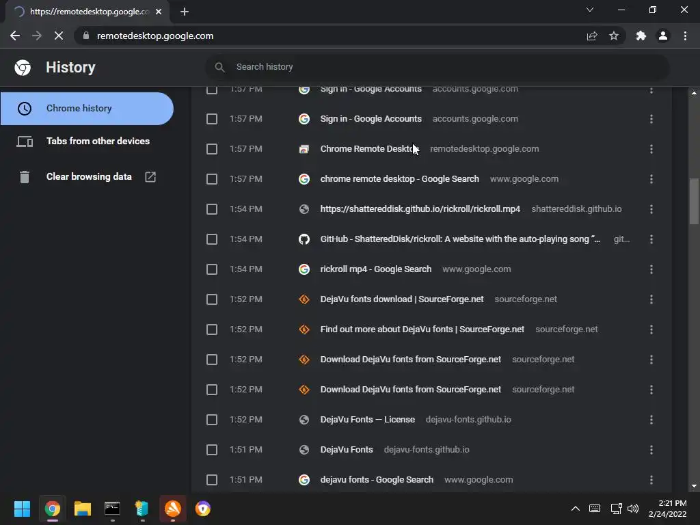Open DejaVu Fonts — License link

[x=367, y=420]
